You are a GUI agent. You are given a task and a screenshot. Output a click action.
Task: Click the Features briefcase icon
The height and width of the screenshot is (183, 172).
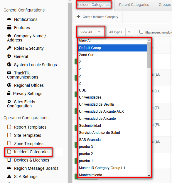pos(9,27)
